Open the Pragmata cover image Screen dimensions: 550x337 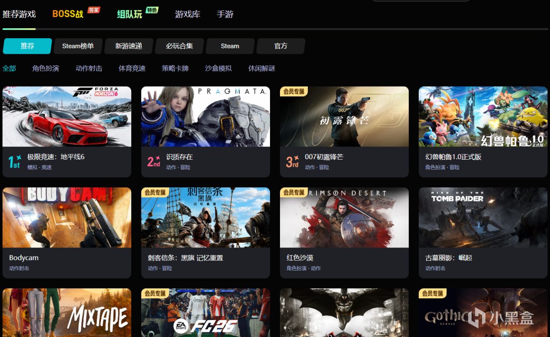(206, 117)
